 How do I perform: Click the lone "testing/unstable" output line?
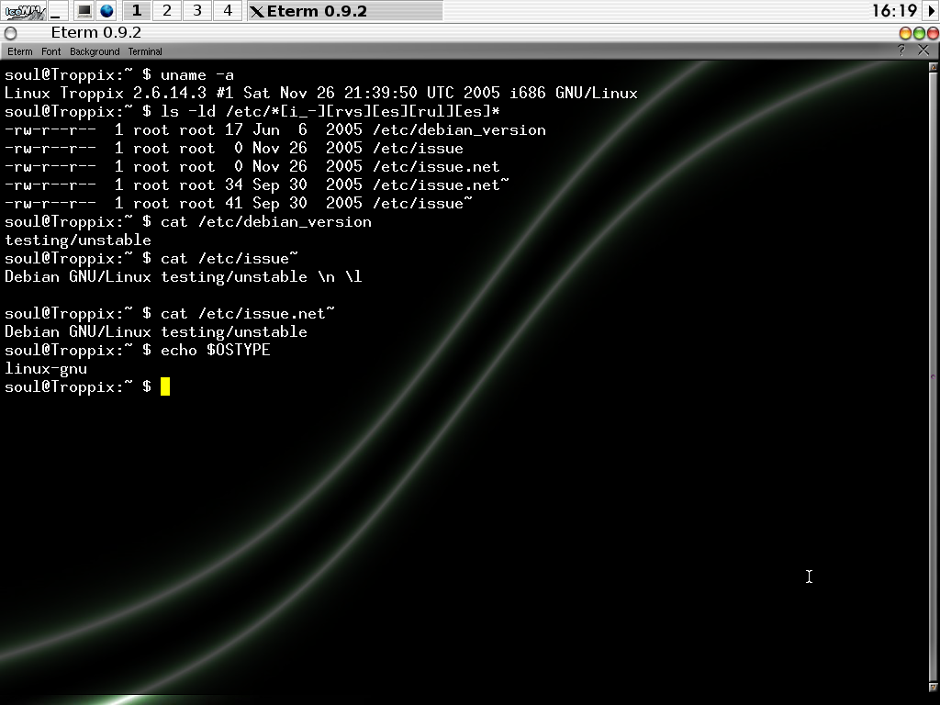(78, 241)
